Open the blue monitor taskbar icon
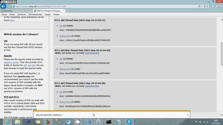Screen dimensions: 223x125 point(88,122)
